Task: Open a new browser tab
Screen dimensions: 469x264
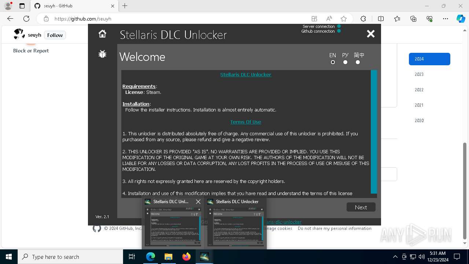Action: point(125,6)
